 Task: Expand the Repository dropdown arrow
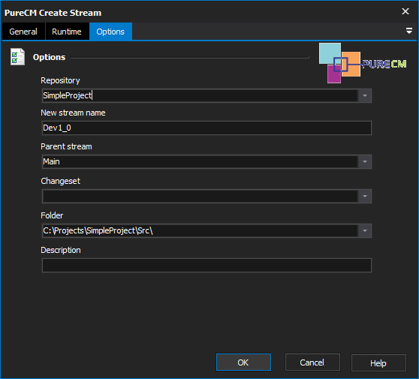[365, 95]
